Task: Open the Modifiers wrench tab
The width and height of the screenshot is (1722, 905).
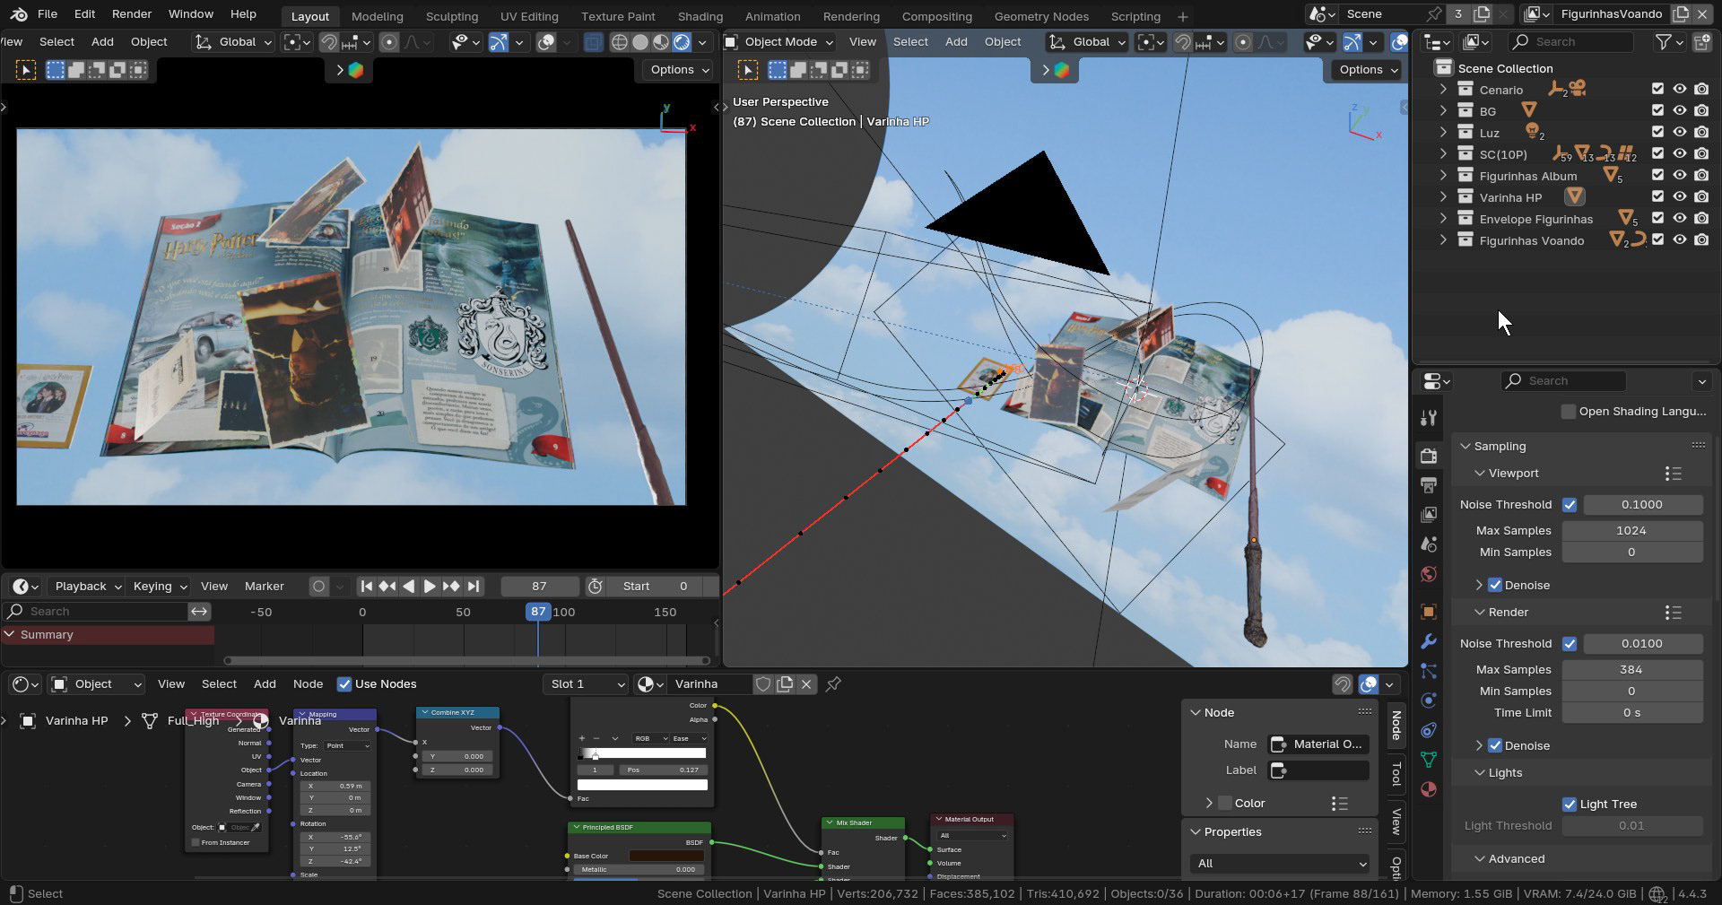Action: (x=1429, y=641)
